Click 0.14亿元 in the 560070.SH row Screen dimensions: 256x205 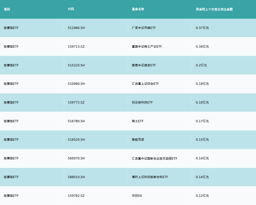click(x=202, y=158)
